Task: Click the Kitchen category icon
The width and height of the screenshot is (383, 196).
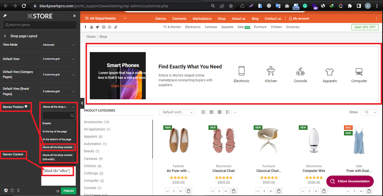Action: pos(271,71)
